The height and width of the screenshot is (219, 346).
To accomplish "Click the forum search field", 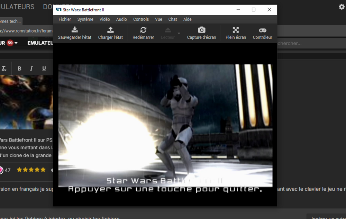I will [311, 43].
